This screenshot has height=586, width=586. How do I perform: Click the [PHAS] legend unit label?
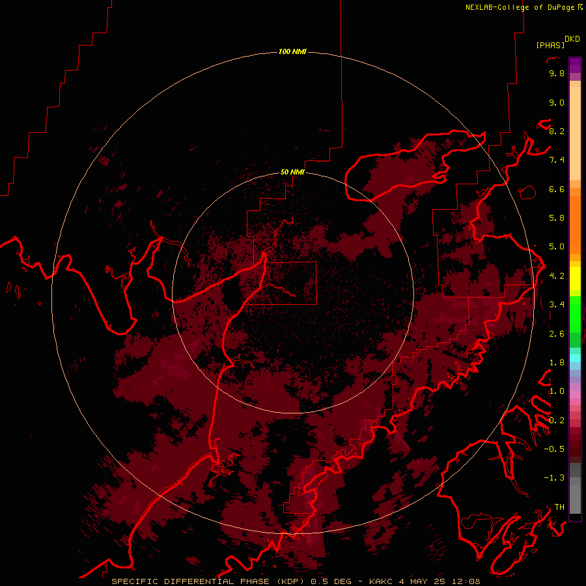coord(550,45)
